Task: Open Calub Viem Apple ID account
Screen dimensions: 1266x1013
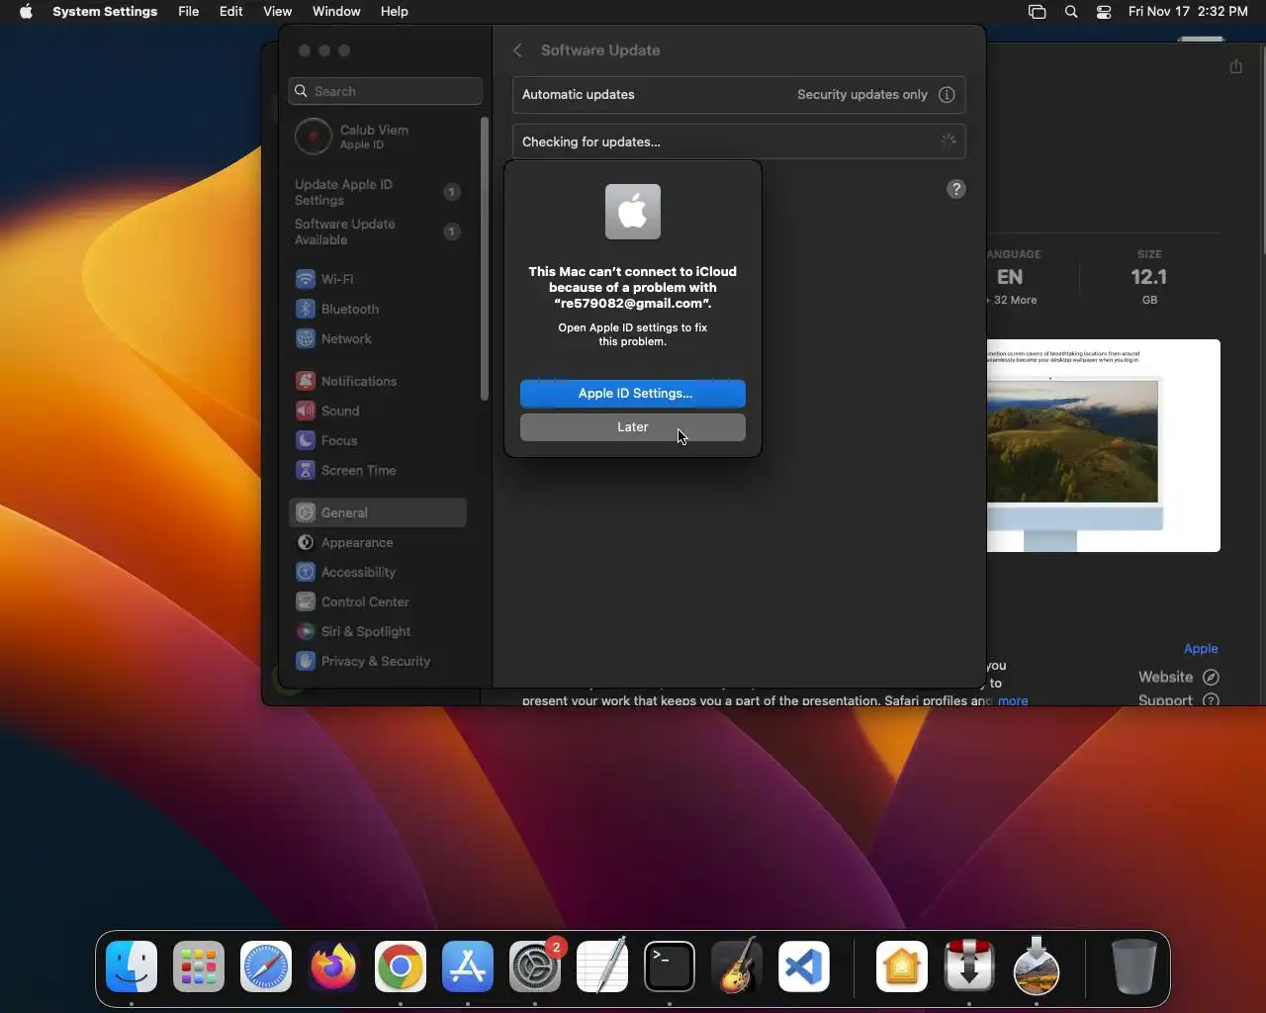Action: pyautogui.click(x=378, y=137)
